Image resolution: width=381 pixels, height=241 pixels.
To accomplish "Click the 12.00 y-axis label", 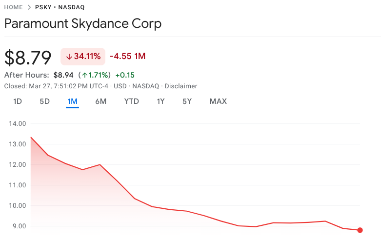I will point(18,165).
